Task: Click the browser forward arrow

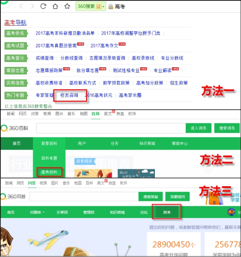Action: (x=33, y=6)
